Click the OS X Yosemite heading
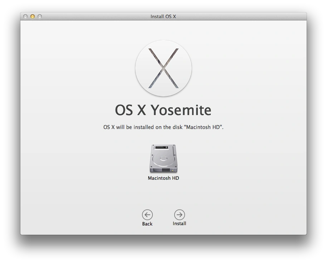Screen dimensions: 327x263 (x=163, y=110)
